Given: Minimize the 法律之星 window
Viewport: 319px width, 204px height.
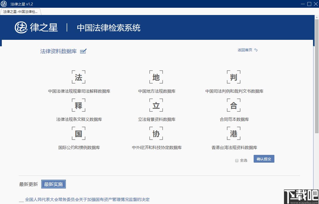Looking at the screenshot, I should [303, 4].
